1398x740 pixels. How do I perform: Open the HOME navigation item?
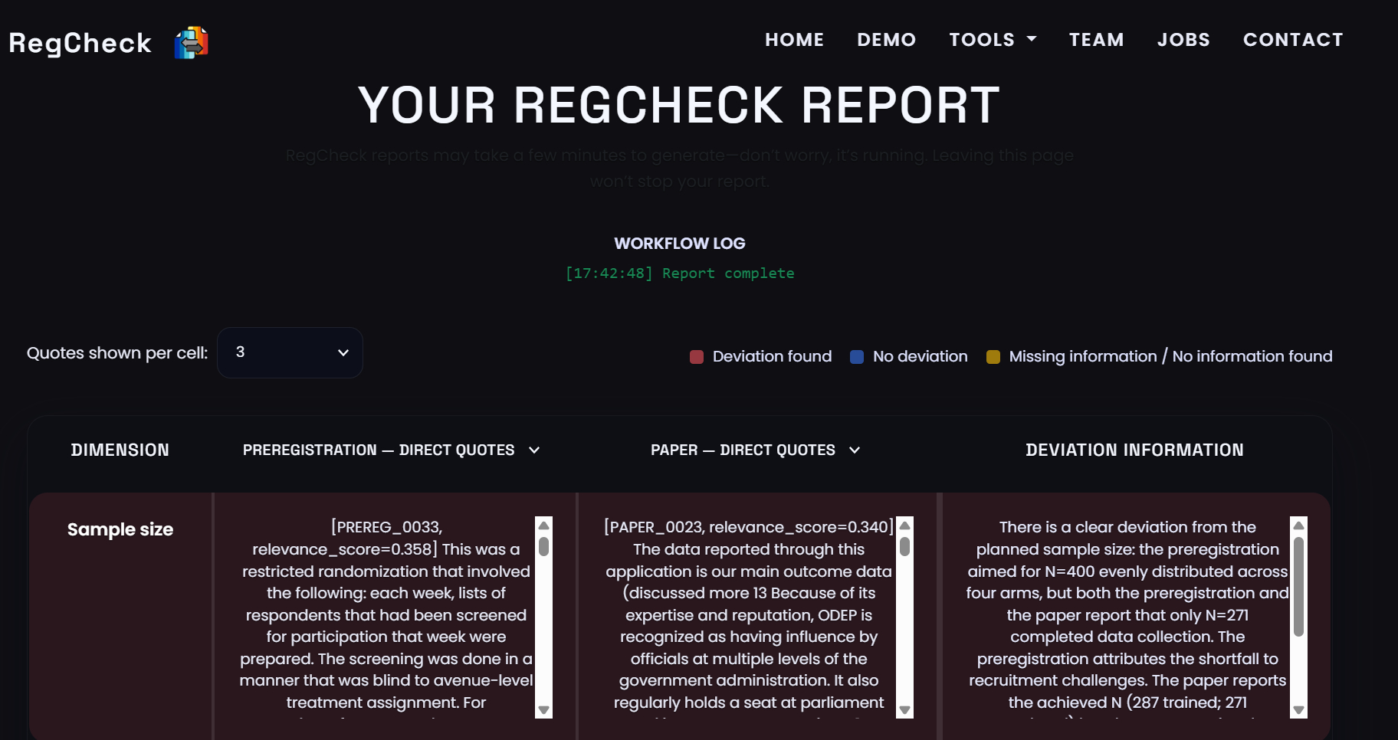pos(794,40)
